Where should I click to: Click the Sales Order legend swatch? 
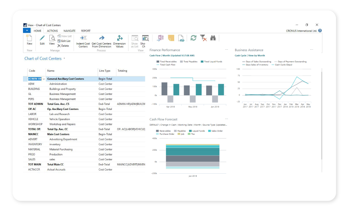pos(210,131)
